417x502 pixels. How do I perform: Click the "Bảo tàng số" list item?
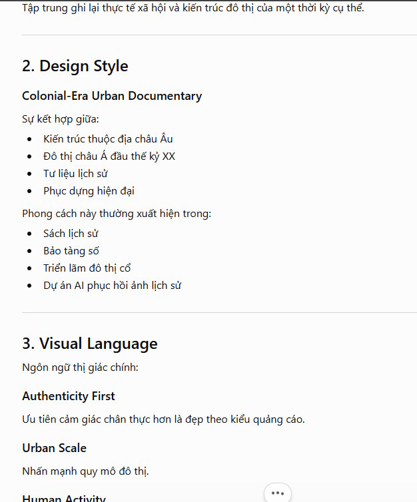[x=71, y=251]
